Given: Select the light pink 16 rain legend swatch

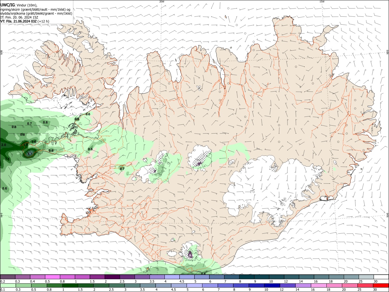Looking at the screenshot, I should coord(318,285).
